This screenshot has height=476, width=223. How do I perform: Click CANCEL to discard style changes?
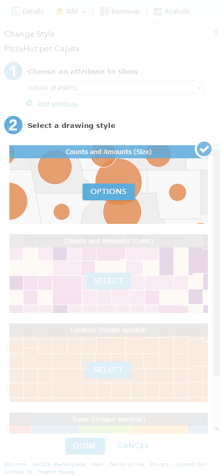[134, 446]
